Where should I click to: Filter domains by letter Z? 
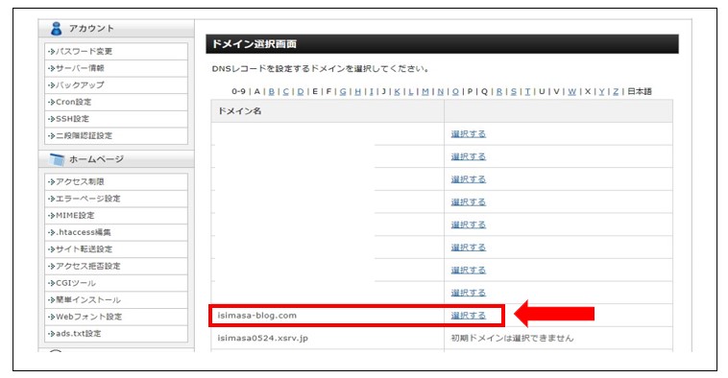pos(616,91)
